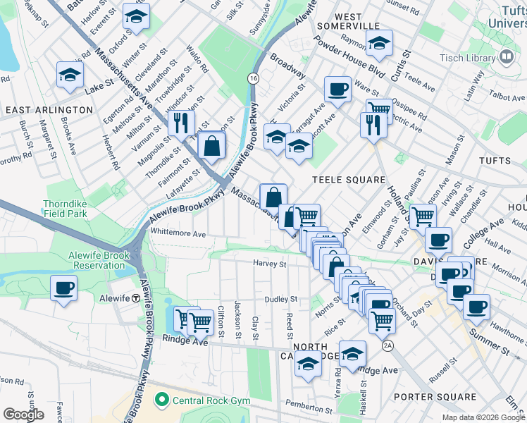527x423 pixels.
Task: Open the right grocery cart marker on Rindge Ave
Action: 200,325
